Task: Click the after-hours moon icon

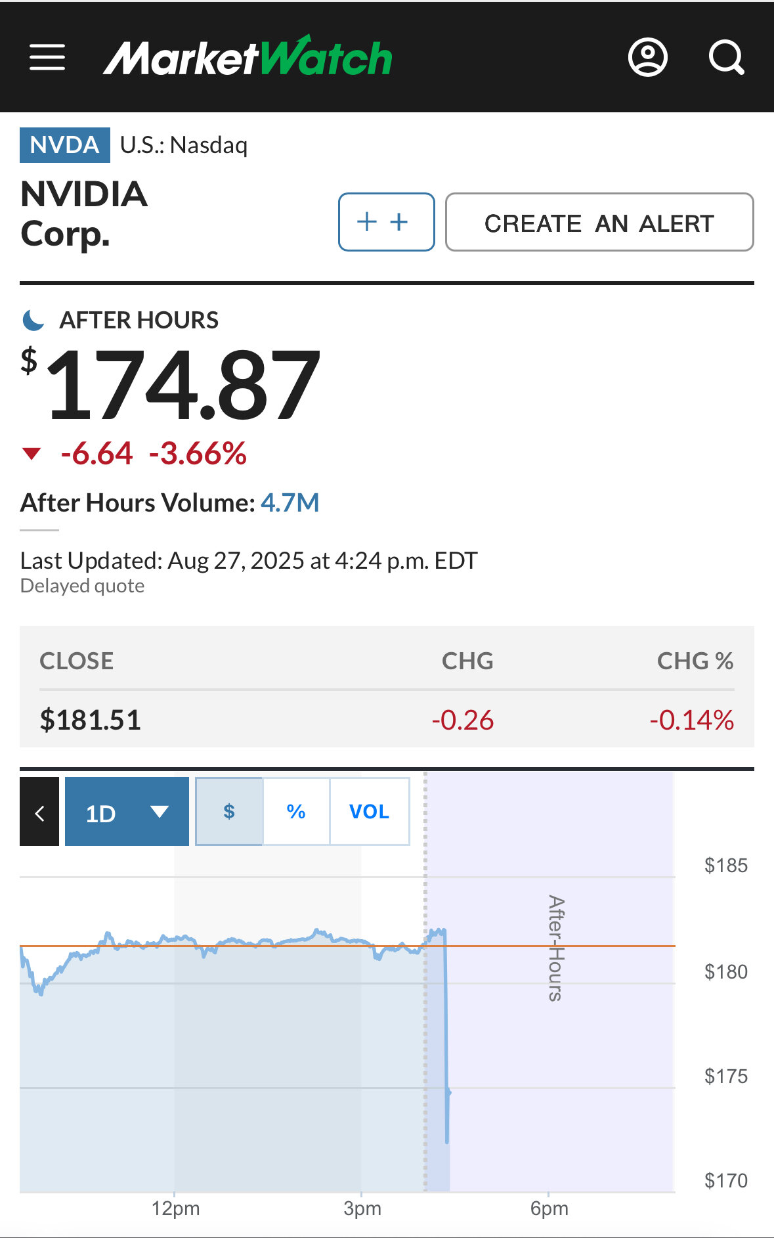Action: [33, 321]
